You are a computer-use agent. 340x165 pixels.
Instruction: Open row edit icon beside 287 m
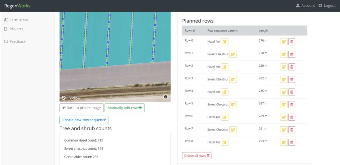tap(284, 104)
